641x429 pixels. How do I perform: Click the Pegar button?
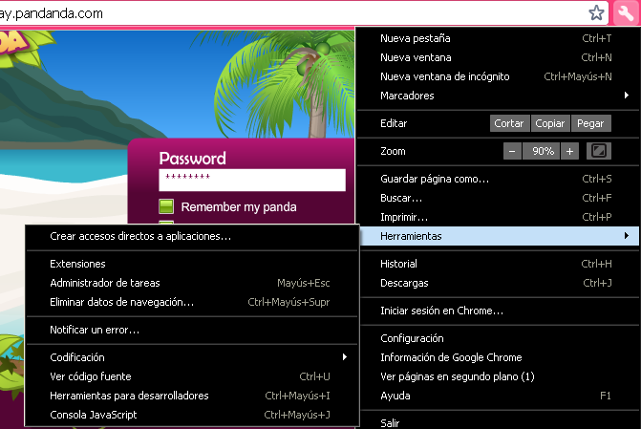tap(590, 123)
